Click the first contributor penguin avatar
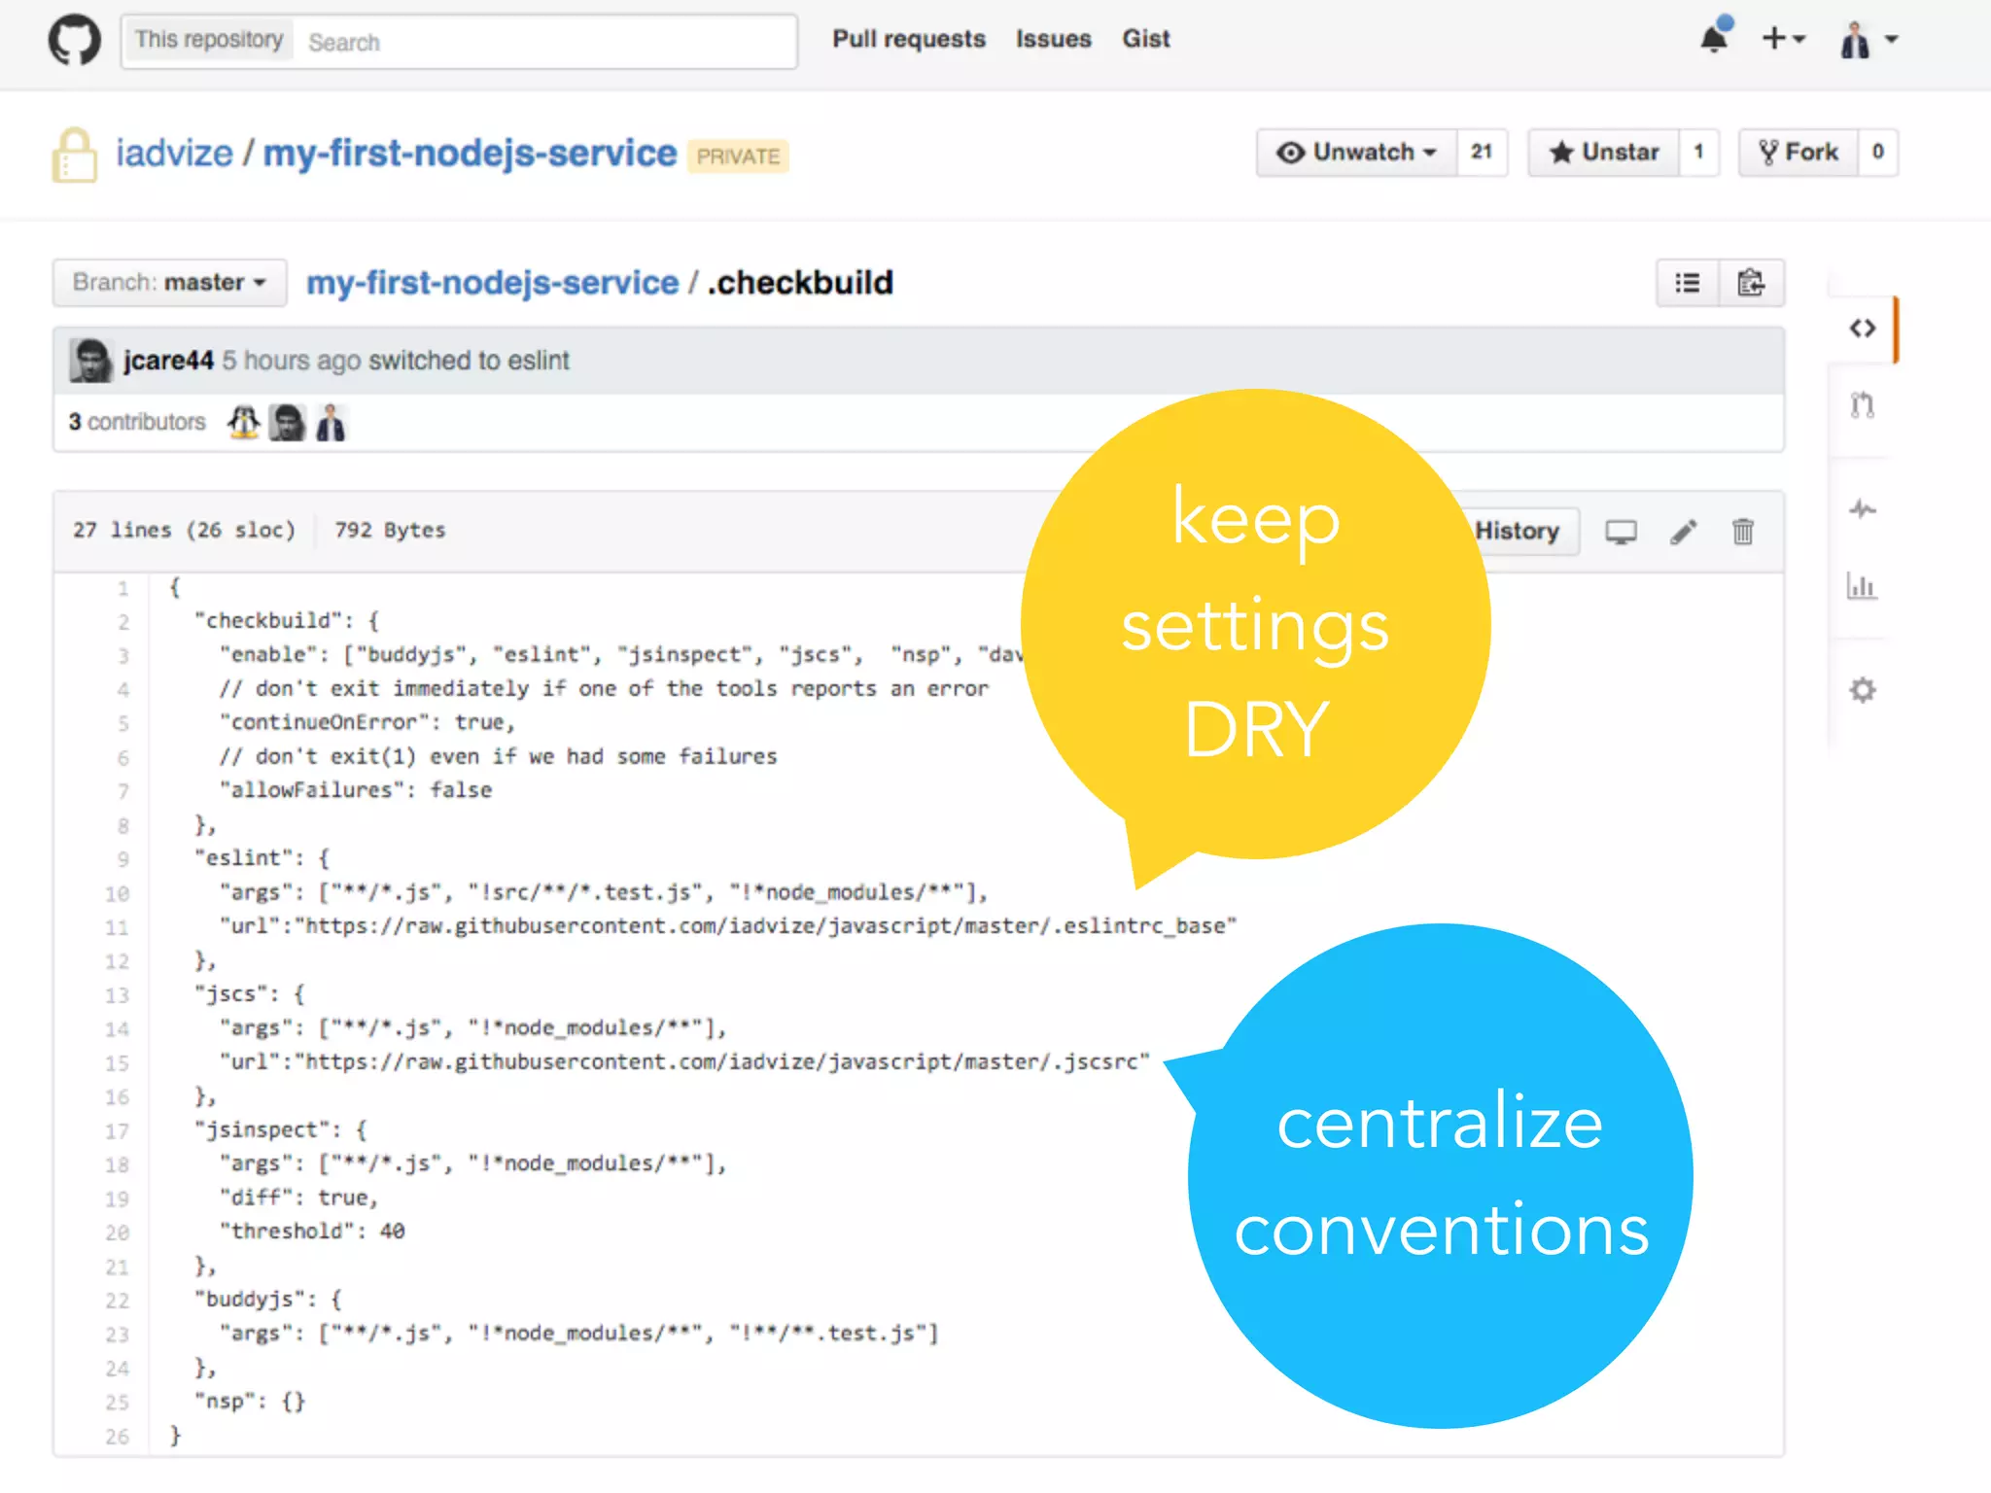 pos(243,423)
